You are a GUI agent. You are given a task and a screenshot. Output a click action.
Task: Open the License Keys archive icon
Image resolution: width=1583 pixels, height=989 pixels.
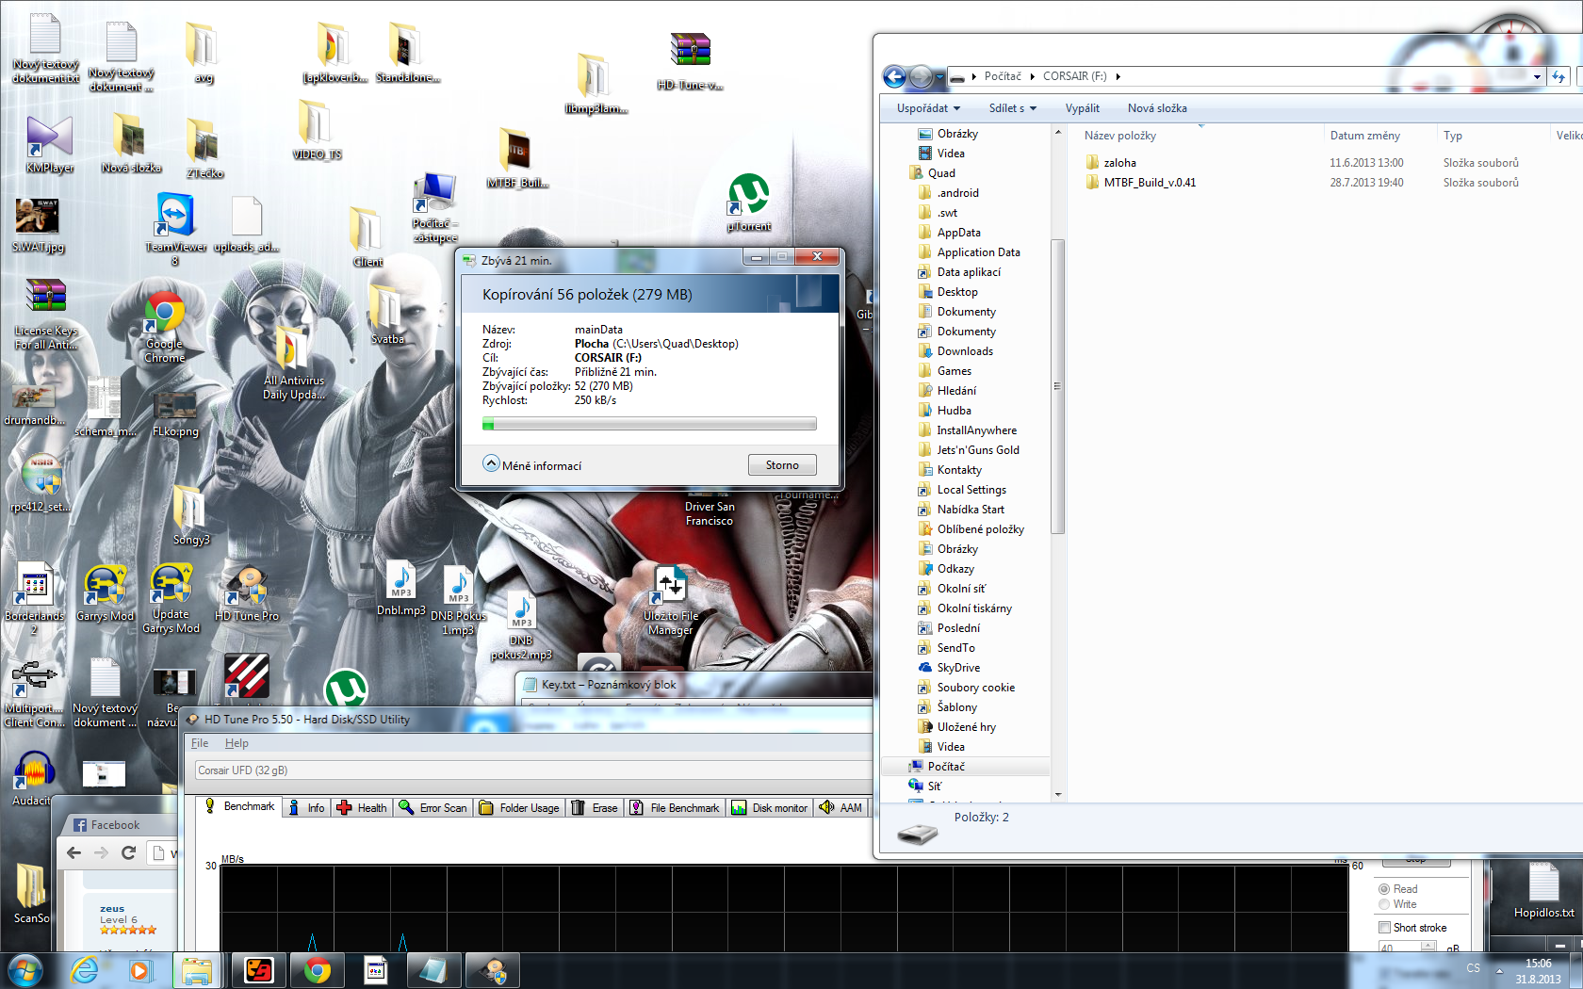pos(46,315)
